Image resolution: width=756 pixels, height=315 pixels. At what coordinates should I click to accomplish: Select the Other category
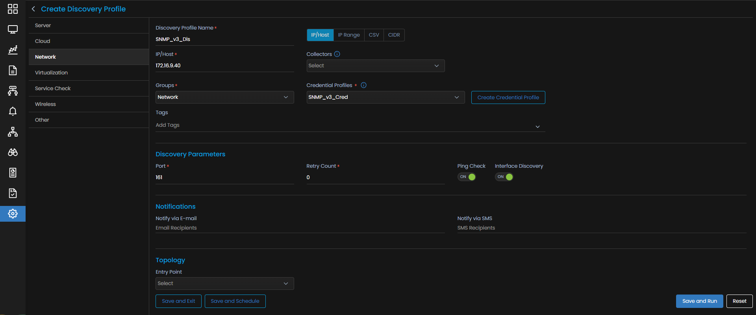[x=89, y=120]
